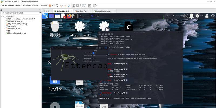
Task: Open the notifications bell in Kali panel
Action: pos(191,16)
